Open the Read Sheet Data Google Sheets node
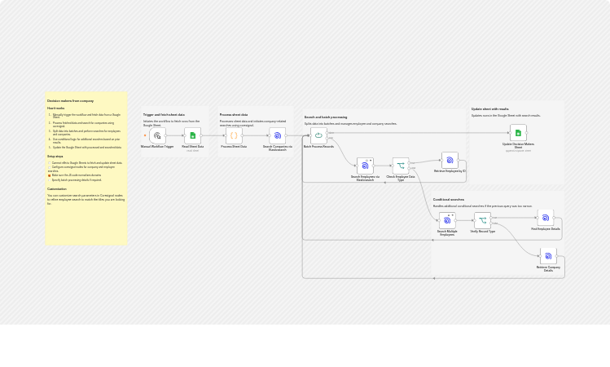Image resolution: width=610 pixels, height=367 pixels. [192, 135]
